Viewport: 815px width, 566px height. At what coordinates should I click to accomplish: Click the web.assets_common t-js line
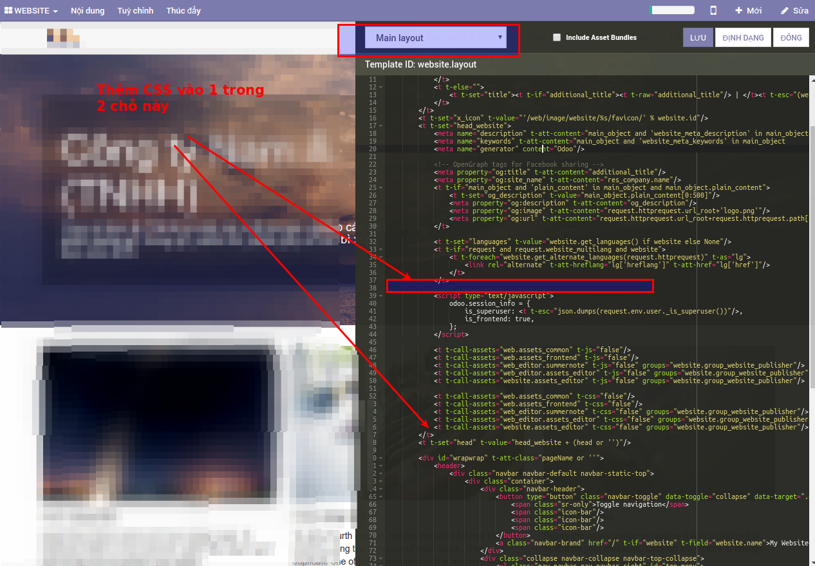(532, 350)
